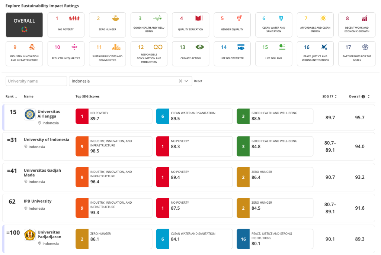Select the Quality Education SDG 4 tile
The image size is (381, 255).
[190, 25]
